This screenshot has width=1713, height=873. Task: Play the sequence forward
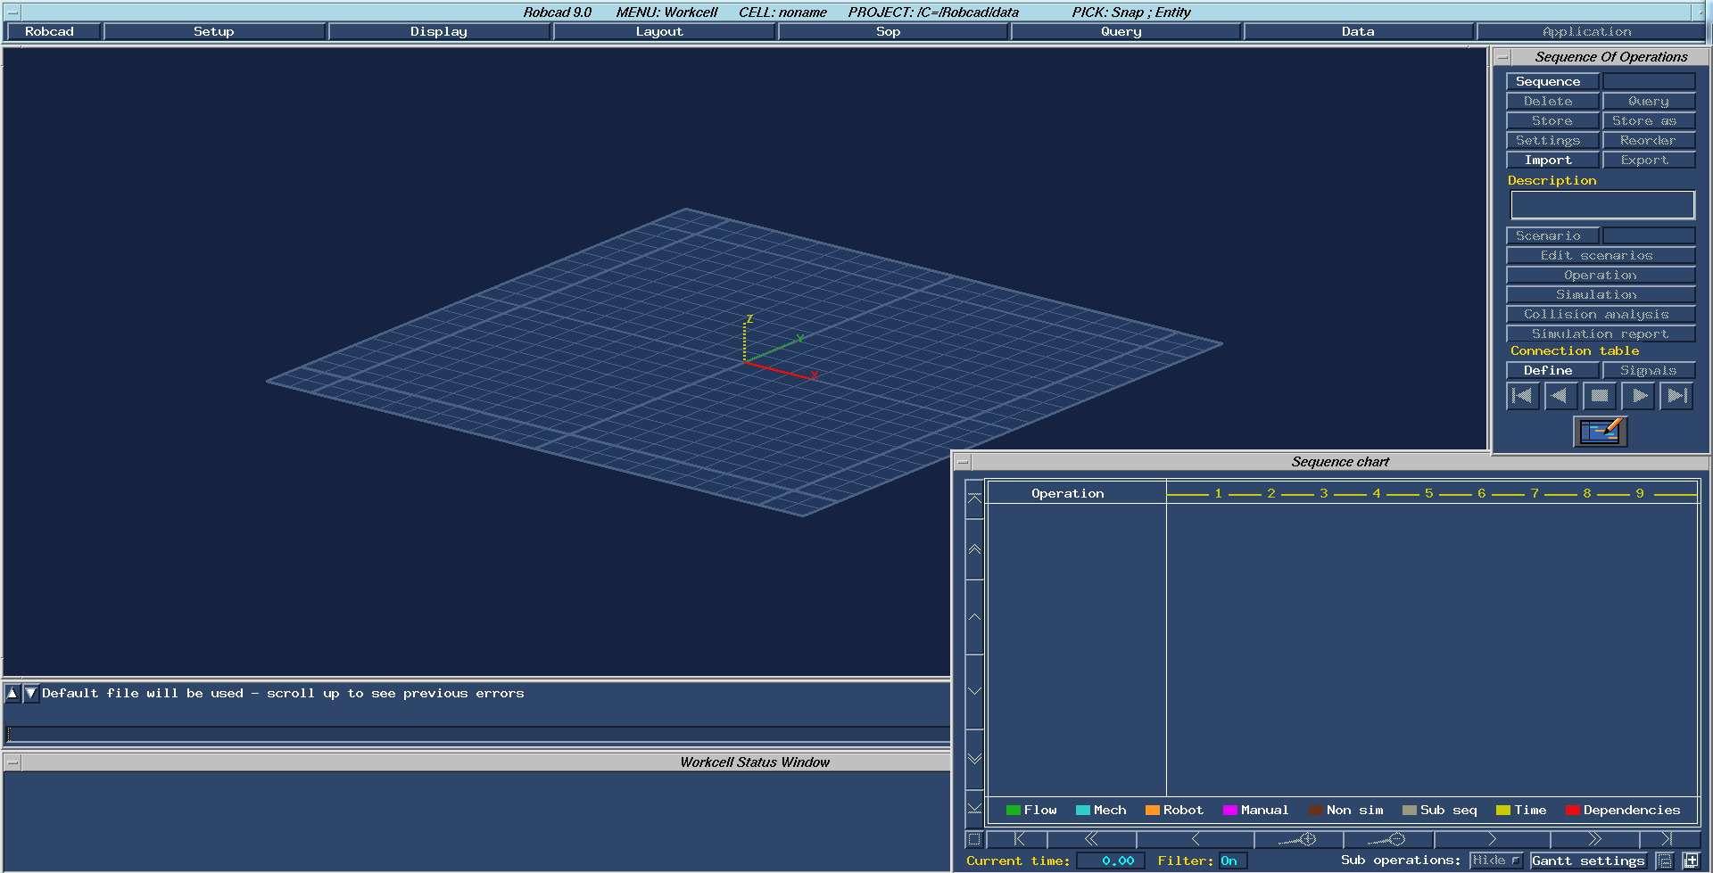(1638, 396)
